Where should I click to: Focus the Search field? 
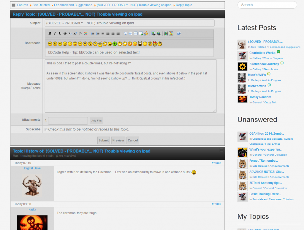(267, 5)
